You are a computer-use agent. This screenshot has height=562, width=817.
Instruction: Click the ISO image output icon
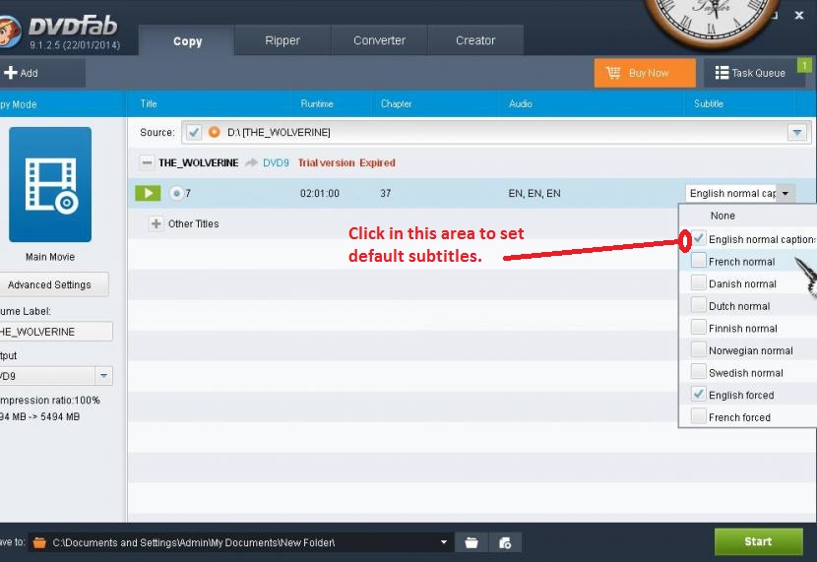coord(505,542)
